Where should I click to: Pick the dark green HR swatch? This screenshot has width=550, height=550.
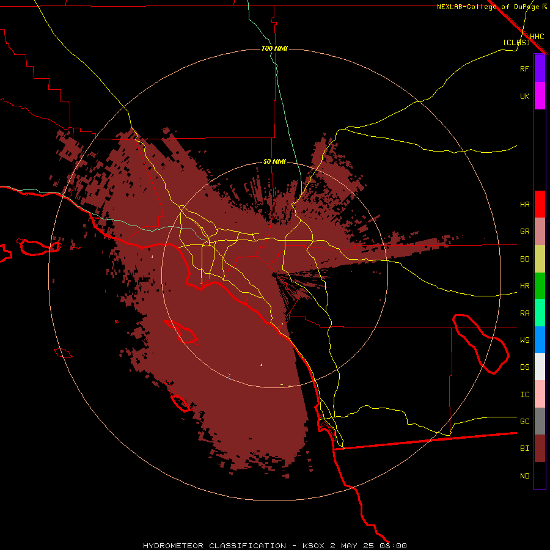[540, 286]
